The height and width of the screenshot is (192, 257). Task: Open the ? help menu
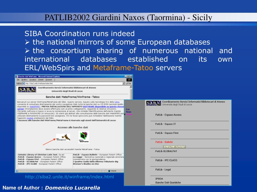[x=54, y=80]
